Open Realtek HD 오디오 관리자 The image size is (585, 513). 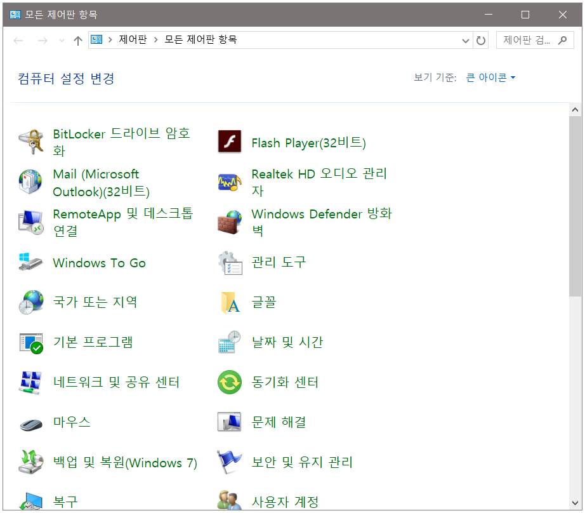[319, 182]
